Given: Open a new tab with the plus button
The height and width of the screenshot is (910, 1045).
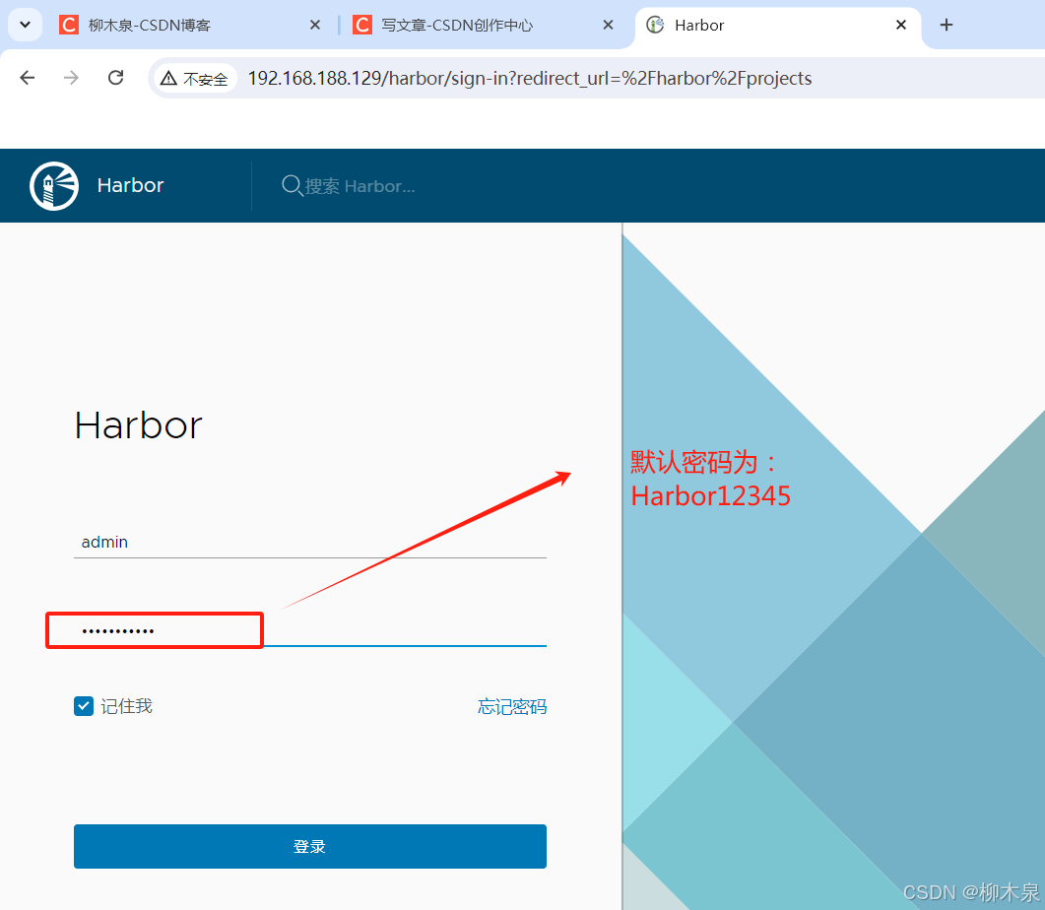Looking at the screenshot, I should (x=946, y=26).
